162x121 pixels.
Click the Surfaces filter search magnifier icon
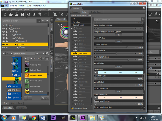point(143,19)
